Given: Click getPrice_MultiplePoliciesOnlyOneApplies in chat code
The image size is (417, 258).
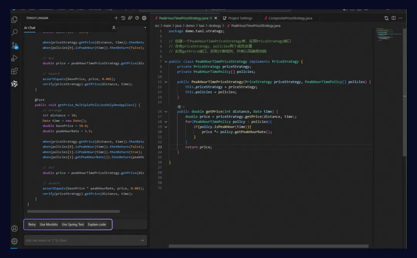Looking at the screenshot, I should pyautogui.click(x=95, y=105).
